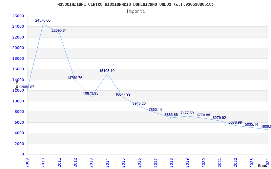
Task: Click the y-axis label 6000
Action: click(19, 122)
